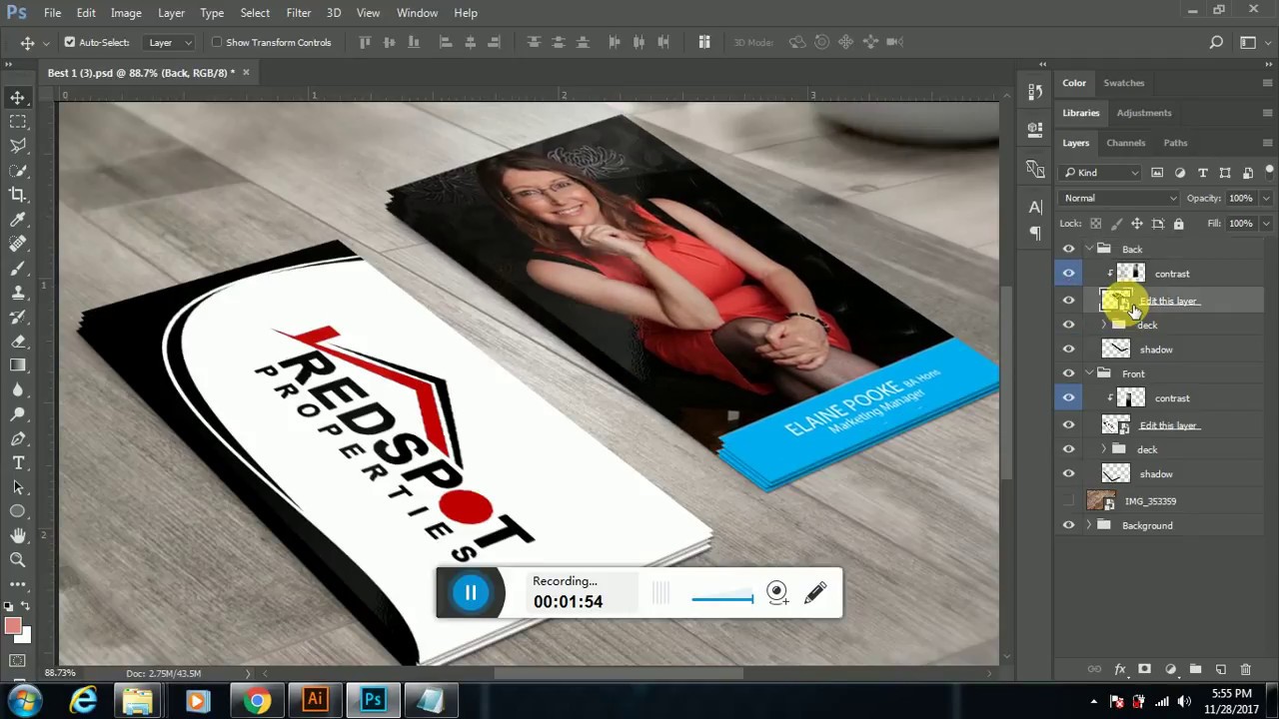Toggle the layer filtering switch
The width and height of the screenshot is (1279, 719).
coord(1268,173)
